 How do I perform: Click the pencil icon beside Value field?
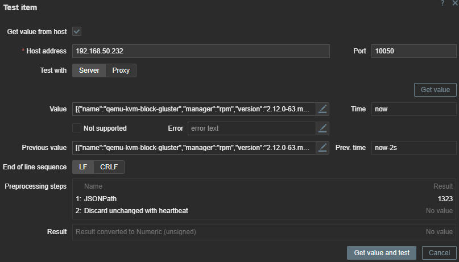tap(322, 109)
